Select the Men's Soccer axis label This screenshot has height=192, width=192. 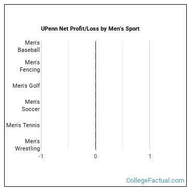pos(31,105)
